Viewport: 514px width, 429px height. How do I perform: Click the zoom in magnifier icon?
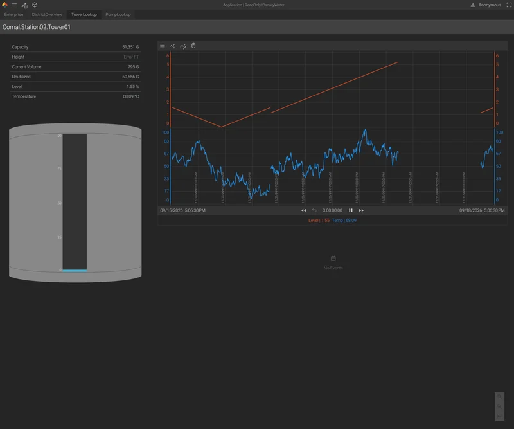pyautogui.click(x=499, y=396)
